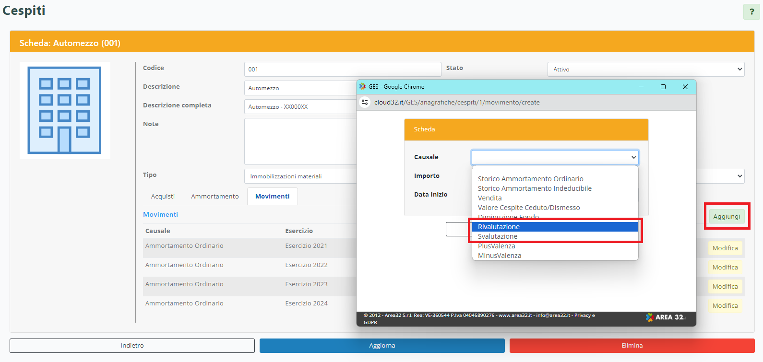Open the Ammortamento tab
Viewport: 763px width, 362px height.
click(x=215, y=197)
